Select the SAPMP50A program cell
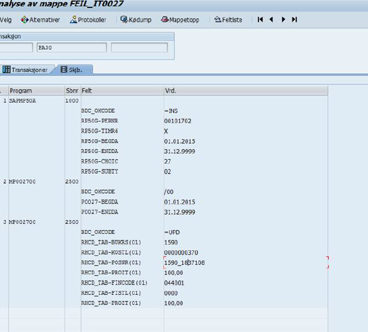Viewport: 368px width, 332px height. (x=23, y=101)
